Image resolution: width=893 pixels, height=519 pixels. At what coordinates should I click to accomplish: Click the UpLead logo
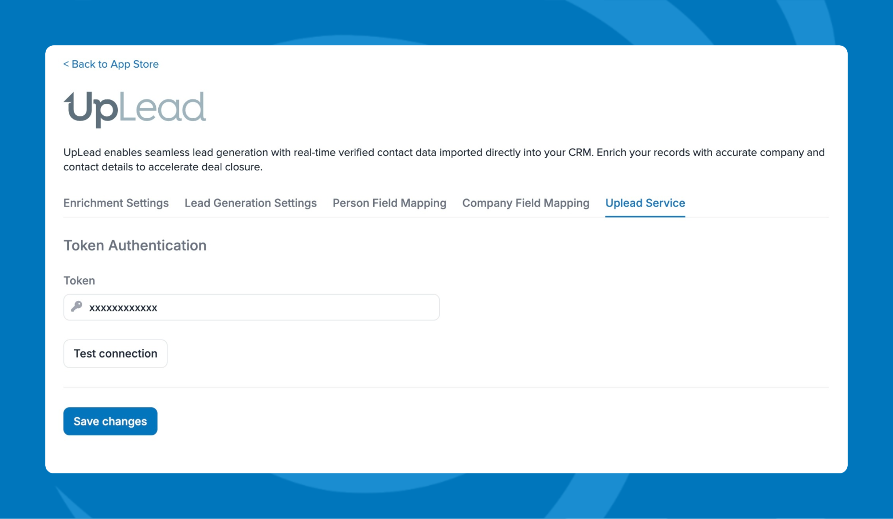(135, 109)
